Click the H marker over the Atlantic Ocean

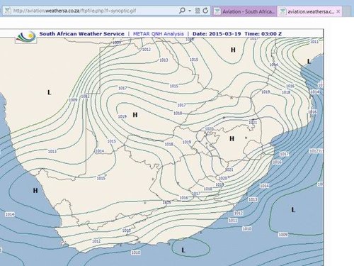pyautogui.click(x=35, y=190)
